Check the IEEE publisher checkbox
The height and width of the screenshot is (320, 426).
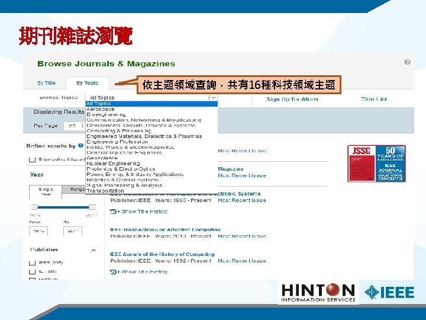tap(32, 263)
